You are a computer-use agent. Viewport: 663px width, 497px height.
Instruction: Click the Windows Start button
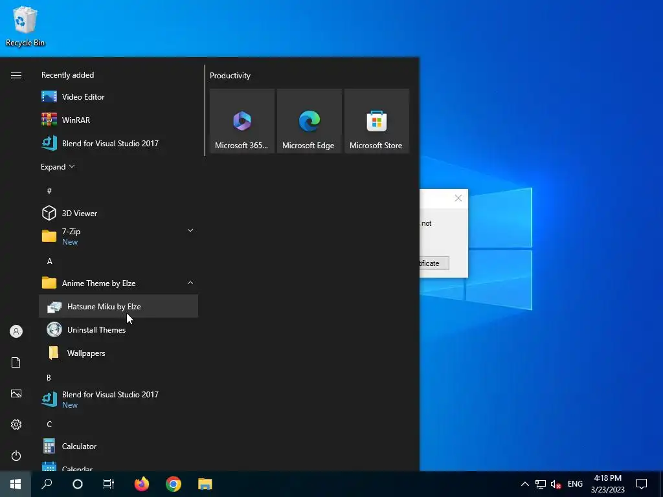16,484
